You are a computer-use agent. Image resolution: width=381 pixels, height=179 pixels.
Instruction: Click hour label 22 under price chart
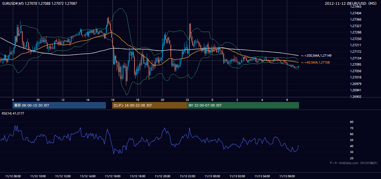click(x=187, y=99)
